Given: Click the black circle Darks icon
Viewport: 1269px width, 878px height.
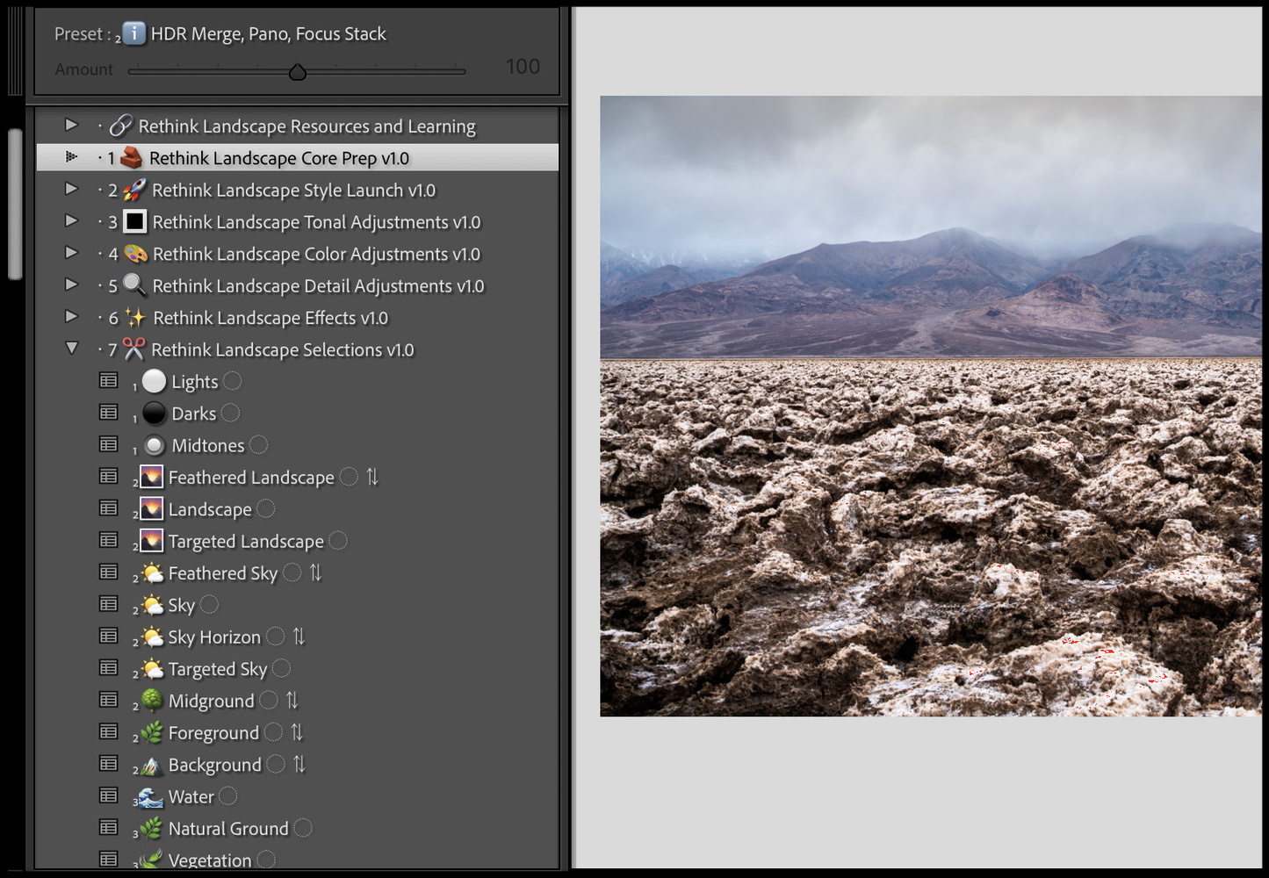Looking at the screenshot, I should coord(154,414).
